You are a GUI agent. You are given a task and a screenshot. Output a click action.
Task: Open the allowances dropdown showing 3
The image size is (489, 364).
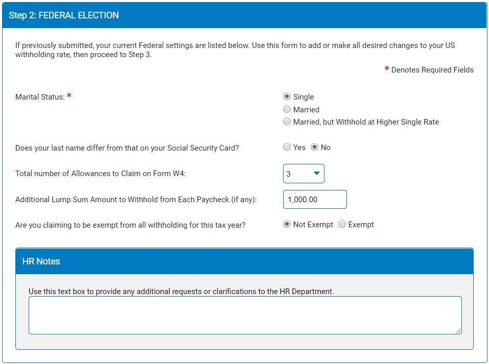304,174
